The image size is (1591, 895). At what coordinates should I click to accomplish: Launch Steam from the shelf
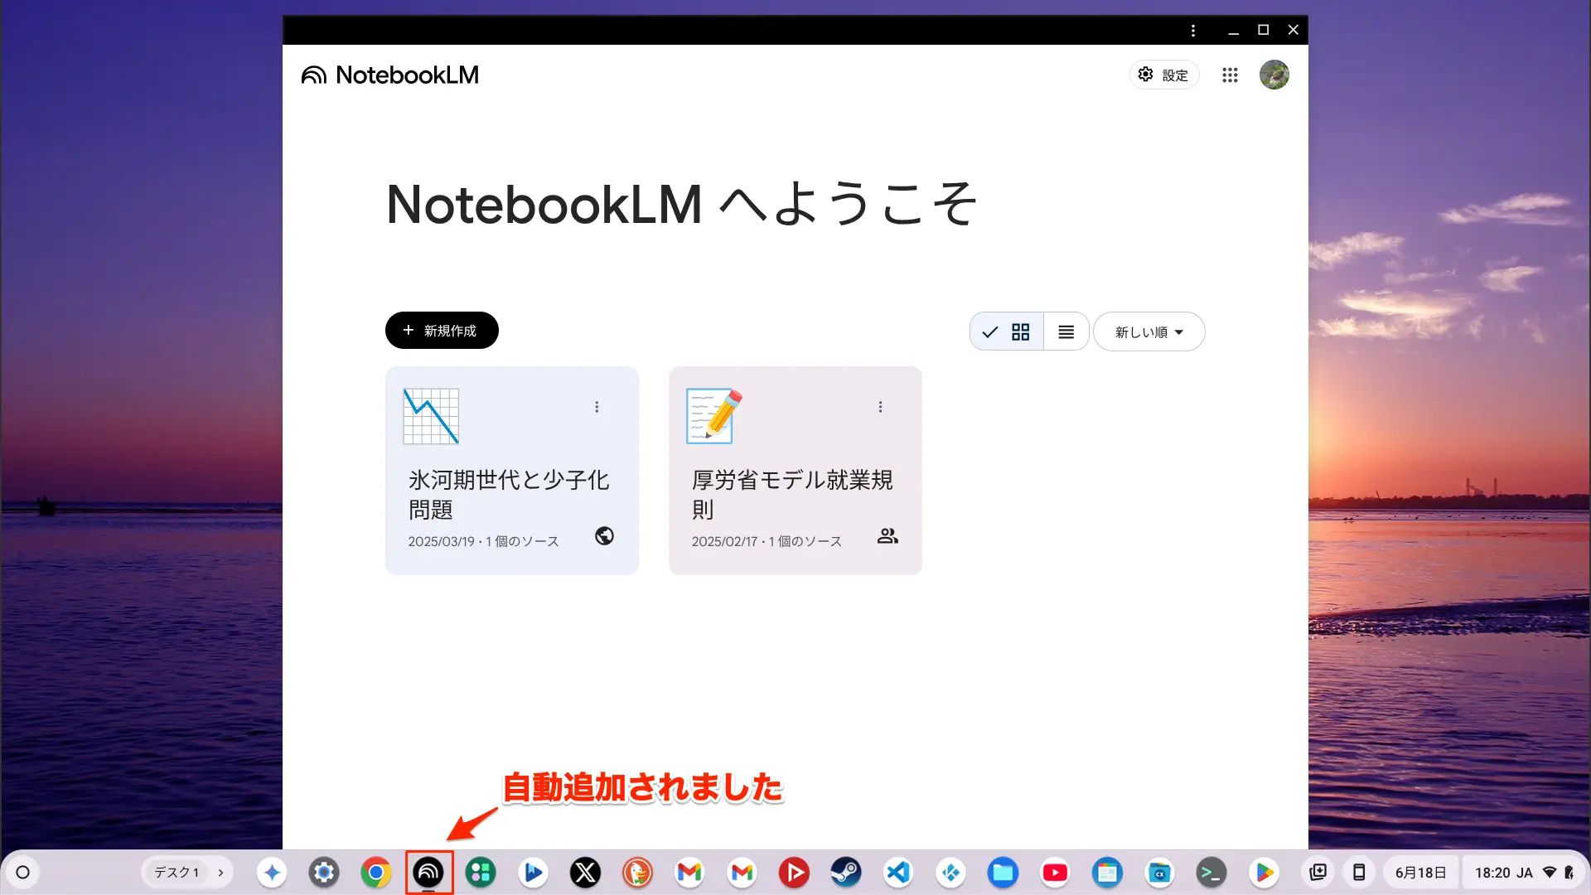(x=846, y=873)
